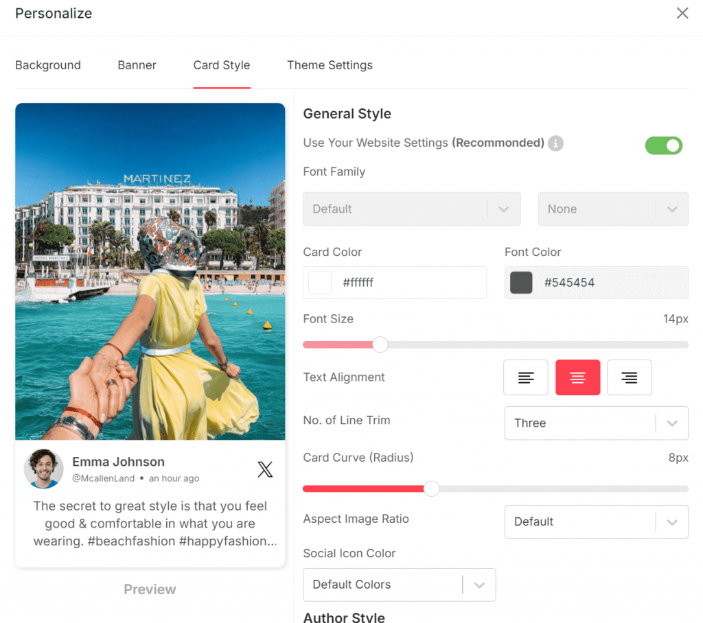Click the Card Curve radius slider handle
Viewport: 703px width, 623px height.
click(x=431, y=489)
